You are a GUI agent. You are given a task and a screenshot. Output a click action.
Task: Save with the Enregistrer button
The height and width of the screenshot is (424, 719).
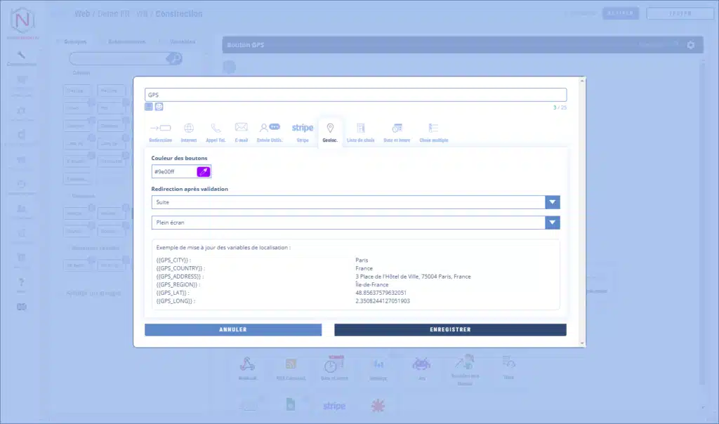(x=450, y=329)
